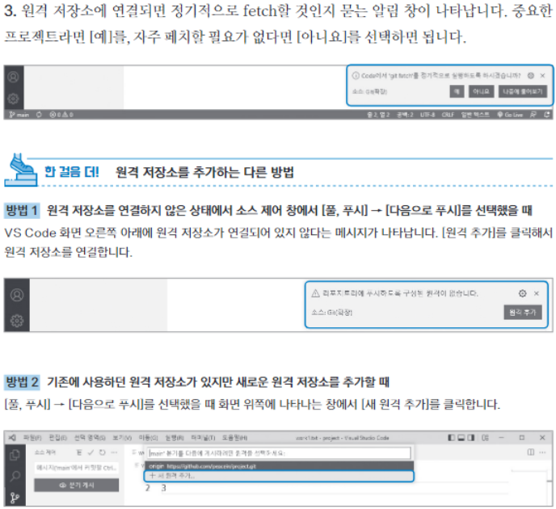
Task: Click the Go Live status bar item
Action: click(x=510, y=115)
